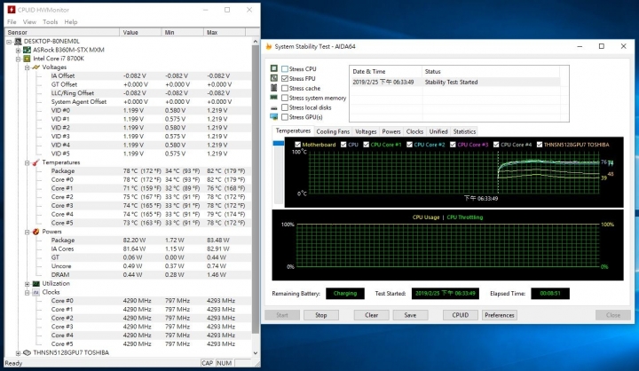Expand the Utilization tree section
The height and width of the screenshot is (371, 639).
28,284
